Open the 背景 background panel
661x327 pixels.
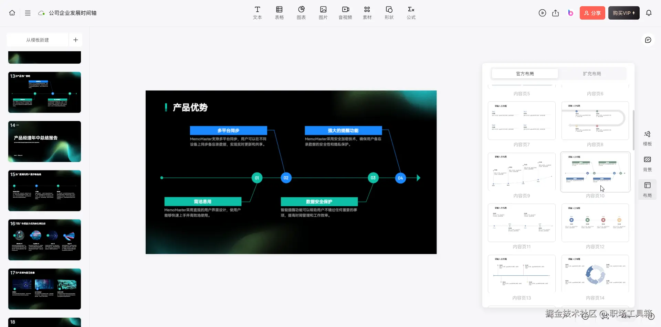click(x=647, y=164)
